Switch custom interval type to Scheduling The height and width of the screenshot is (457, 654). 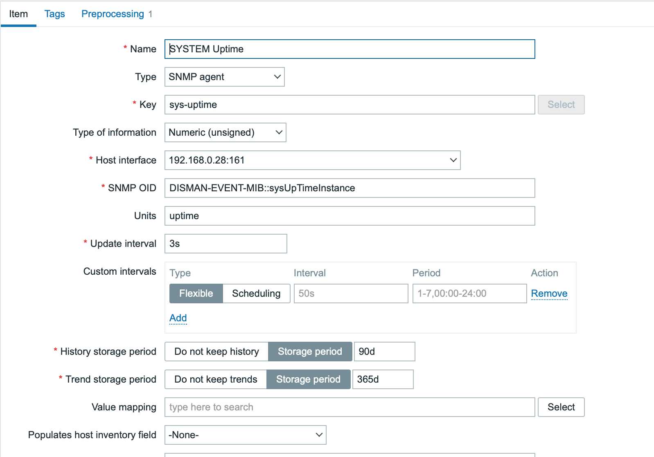(x=256, y=293)
